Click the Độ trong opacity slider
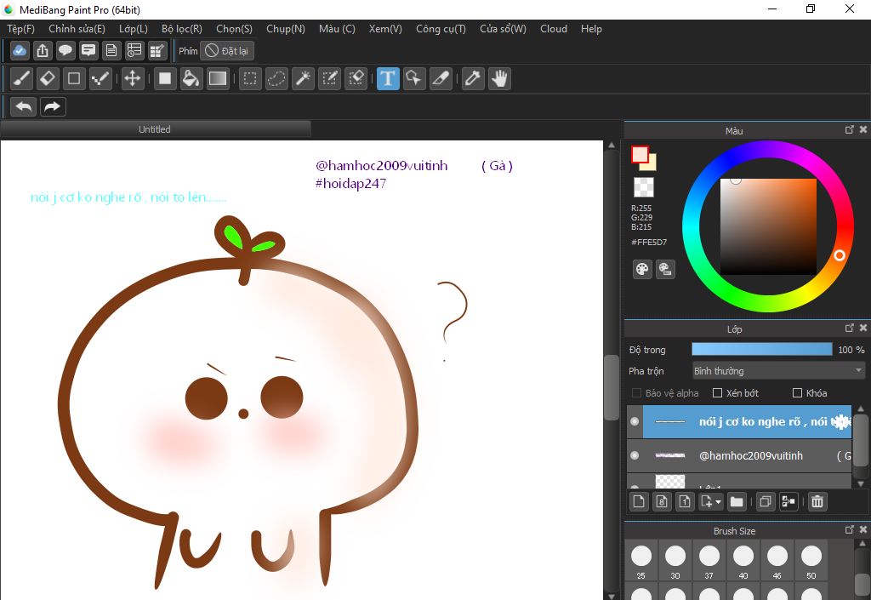This screenshot has width=871, height=600. pyautogui.click(x=761, y=349)
